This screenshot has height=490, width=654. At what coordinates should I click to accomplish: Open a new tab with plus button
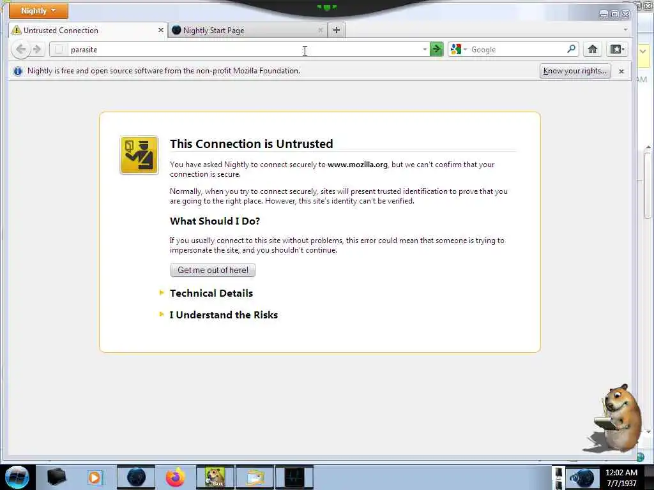[x=337, y=30]
